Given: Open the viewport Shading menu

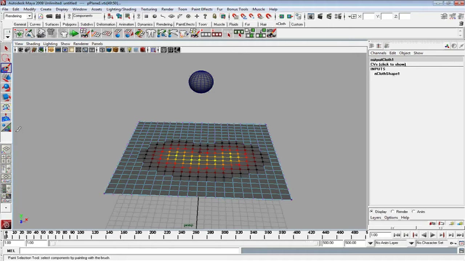Looking at the screenshot, I should 33,43.
